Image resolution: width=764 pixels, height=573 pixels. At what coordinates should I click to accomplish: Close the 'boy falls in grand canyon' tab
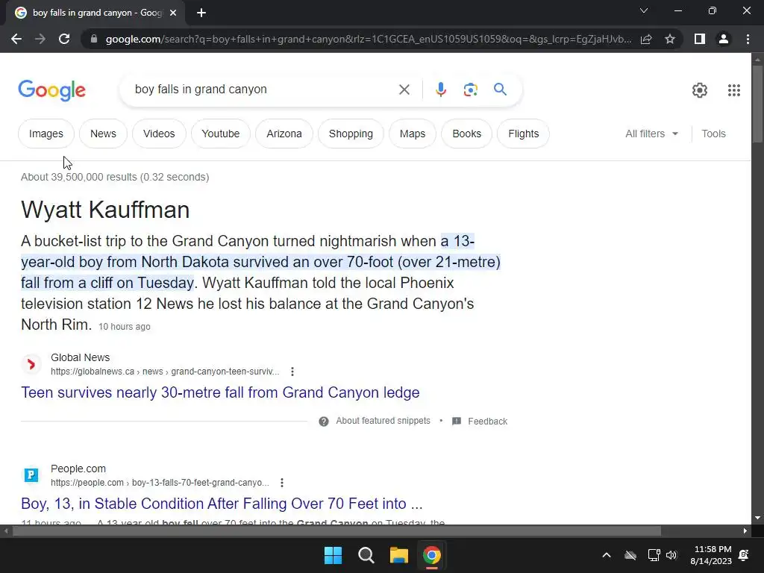click(173, 13)
